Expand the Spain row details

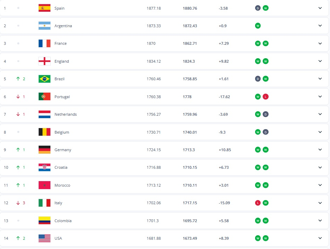320,8
